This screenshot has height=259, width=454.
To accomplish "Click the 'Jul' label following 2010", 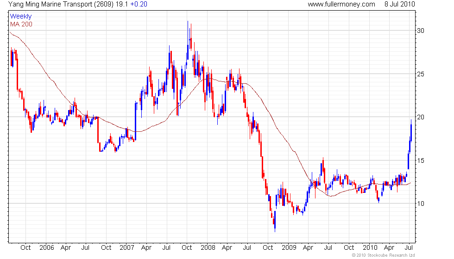I will (409, 247).
